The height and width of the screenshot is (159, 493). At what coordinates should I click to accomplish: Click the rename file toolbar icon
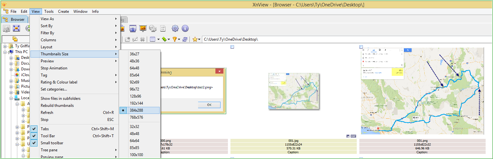[x=135, y=39]
